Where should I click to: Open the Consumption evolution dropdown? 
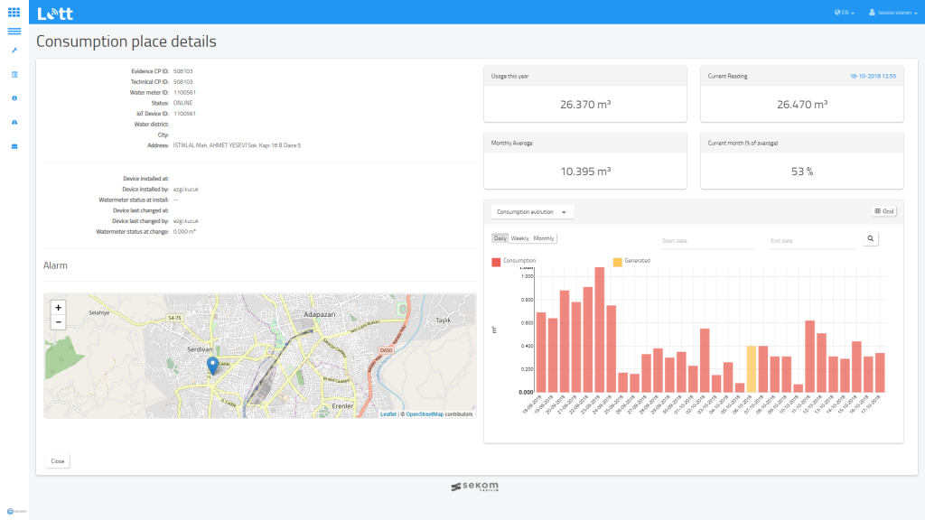[x=532, y=211]
